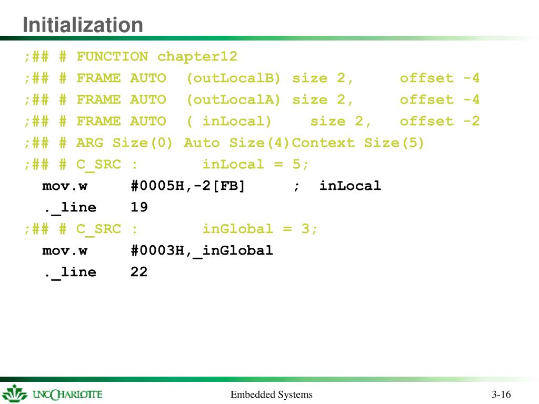Click 'Context Size(5)' text
539x404 pixels.
pyautogui.click(x=358, y=143)
